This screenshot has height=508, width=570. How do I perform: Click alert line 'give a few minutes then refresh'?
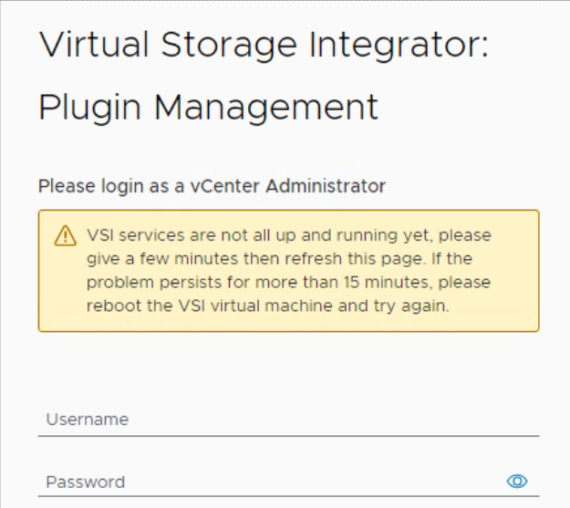tap(288, 259)
